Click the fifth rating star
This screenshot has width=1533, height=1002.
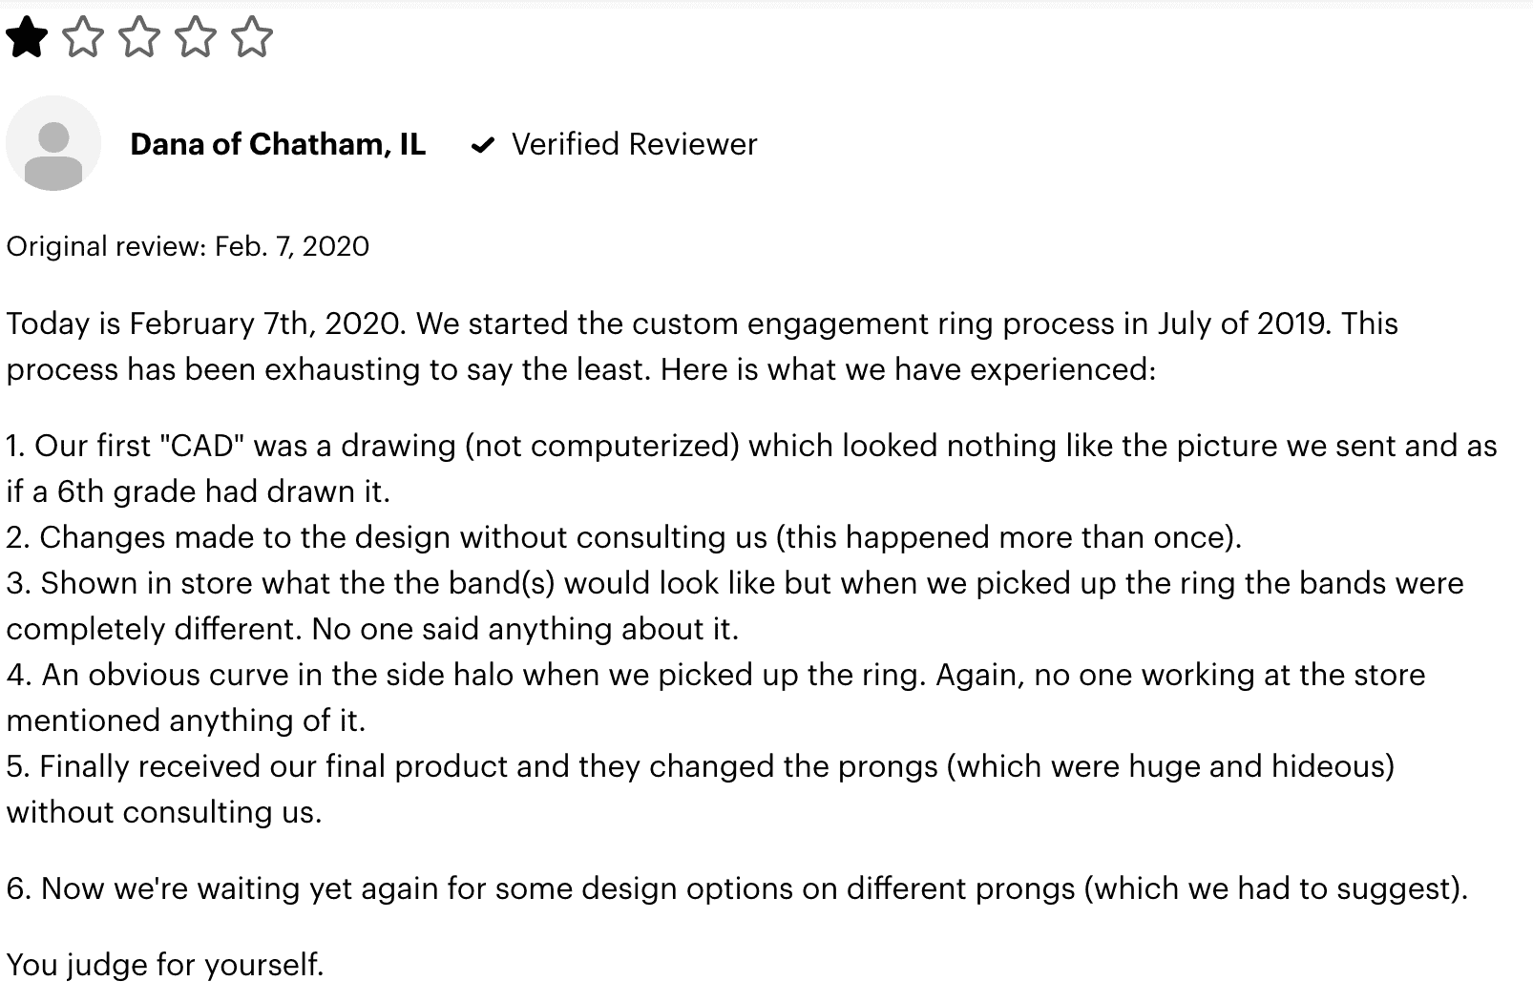point(252,38)
